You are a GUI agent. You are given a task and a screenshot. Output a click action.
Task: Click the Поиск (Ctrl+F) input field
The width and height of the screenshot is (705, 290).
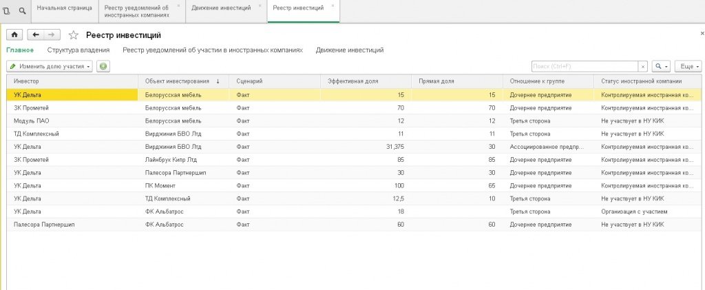click(x=585, y=67)
